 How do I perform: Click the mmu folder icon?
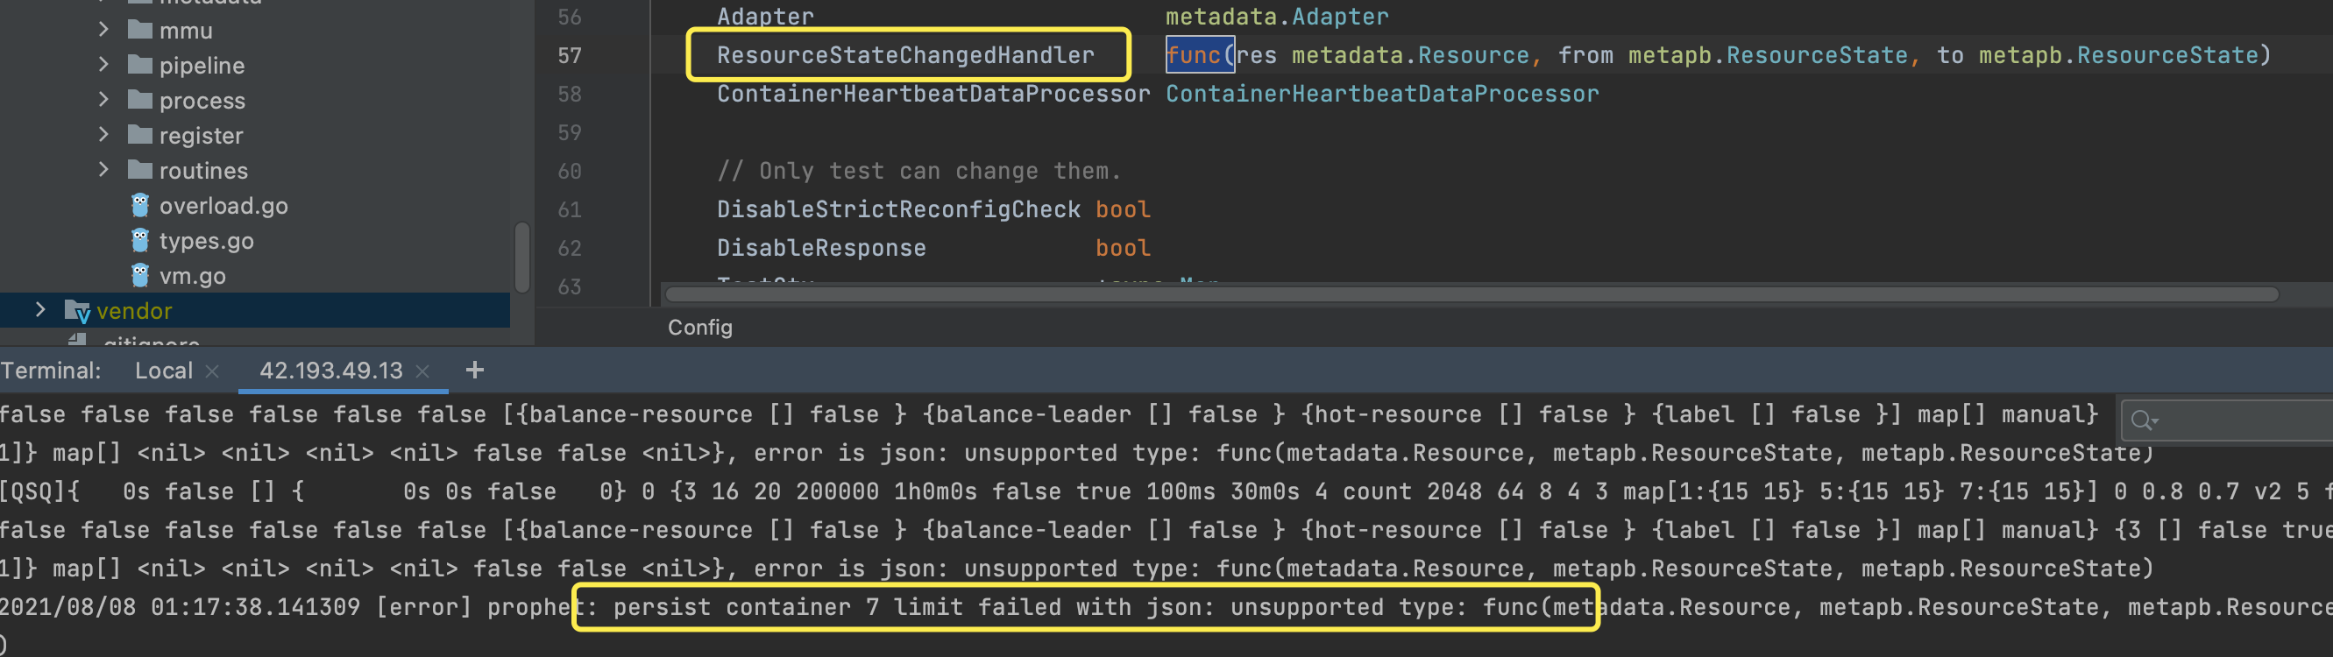141,30
